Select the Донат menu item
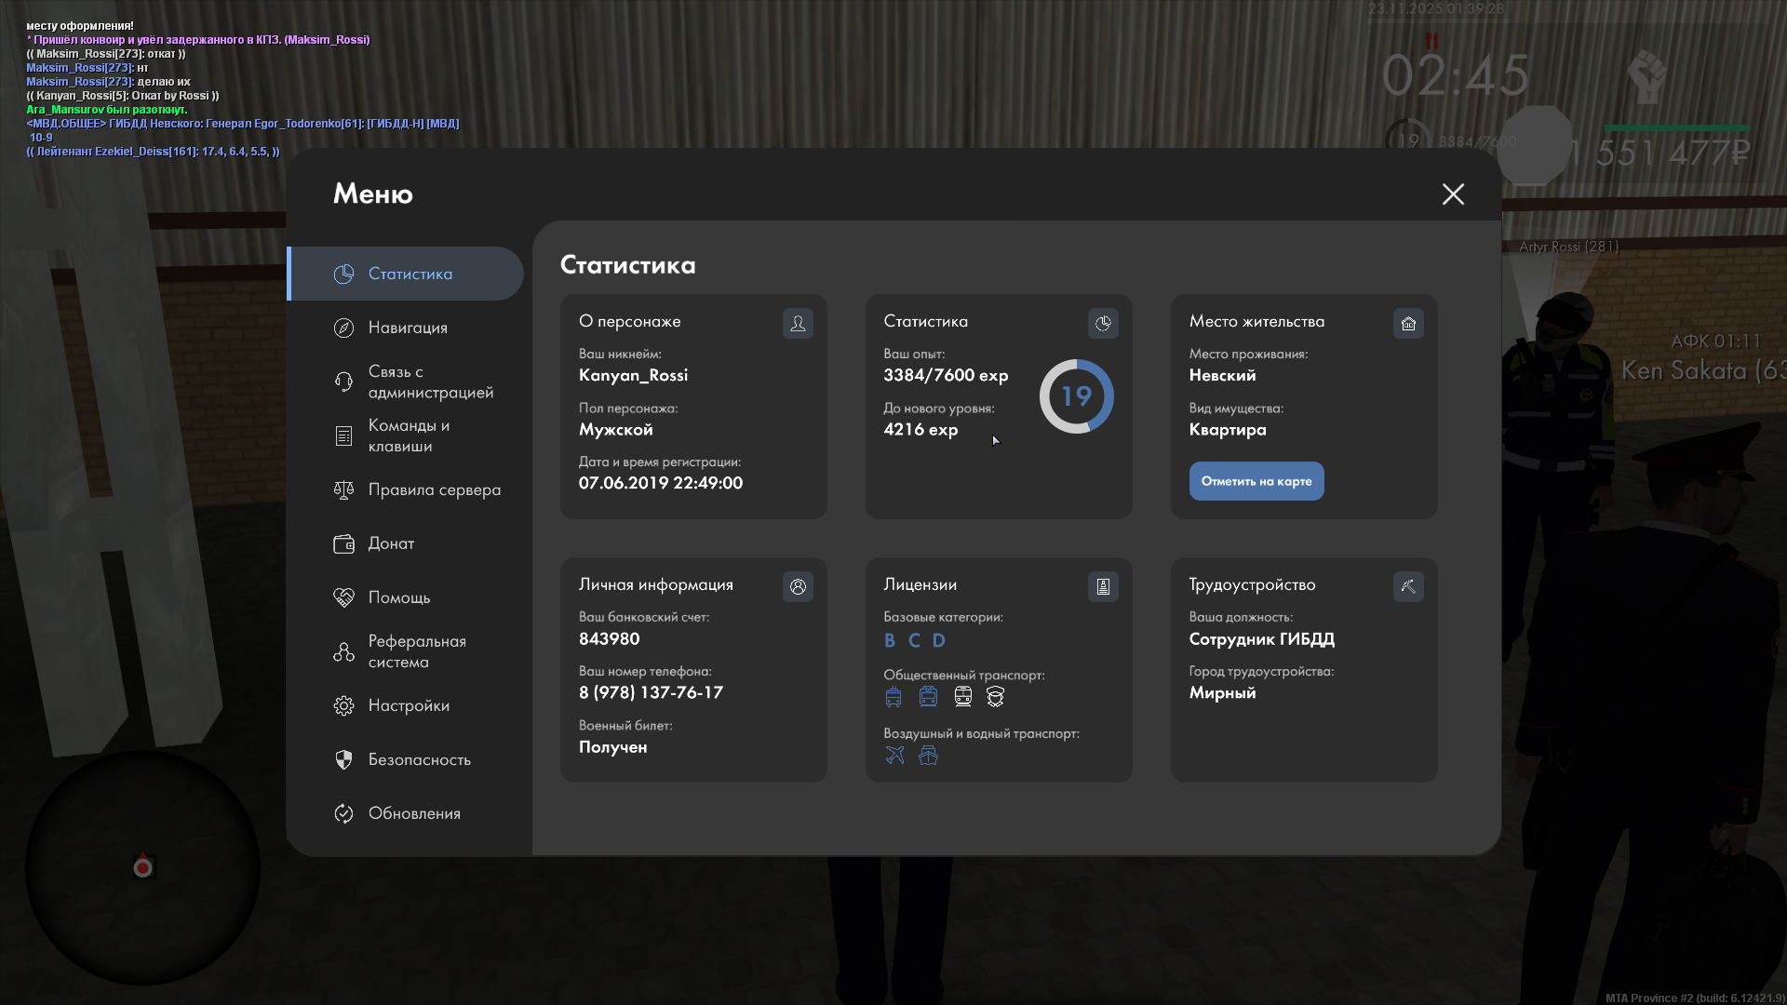Viewport: 1787px width, 1005px height. coord(391,543)
